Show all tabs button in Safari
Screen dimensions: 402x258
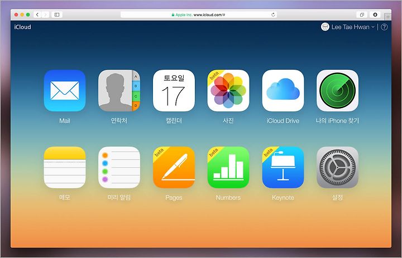click(x=362, y=14)
